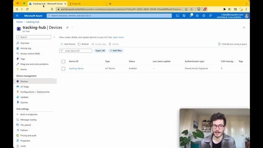263x148 pixels.
Task: Click the Microsoft Azure logo text
Action: coord(33,16)
